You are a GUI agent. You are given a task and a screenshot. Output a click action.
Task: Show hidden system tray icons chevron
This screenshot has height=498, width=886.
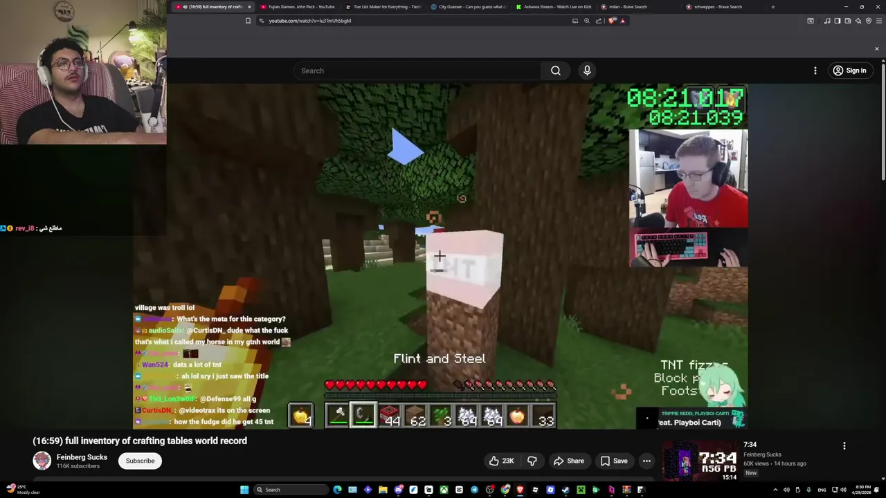775,490
